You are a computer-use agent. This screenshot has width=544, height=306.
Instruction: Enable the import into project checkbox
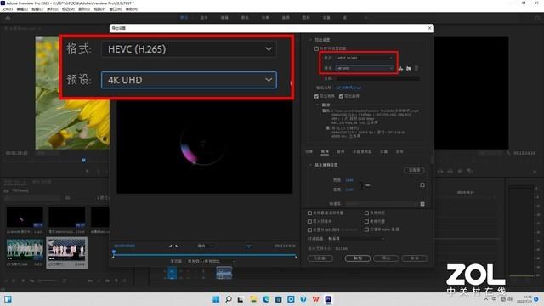point(309,221)
